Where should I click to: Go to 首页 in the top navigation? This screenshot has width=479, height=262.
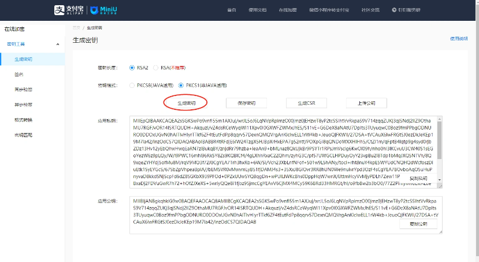(232, 10)
